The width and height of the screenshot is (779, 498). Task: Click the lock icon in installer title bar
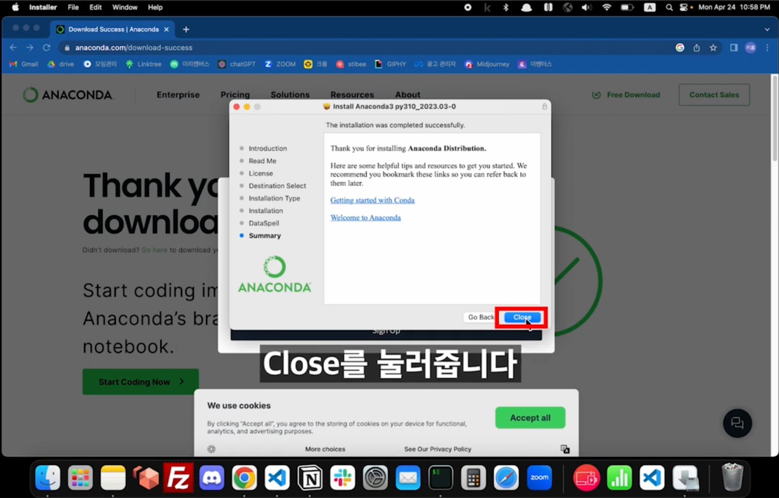[x=544, y=106]
